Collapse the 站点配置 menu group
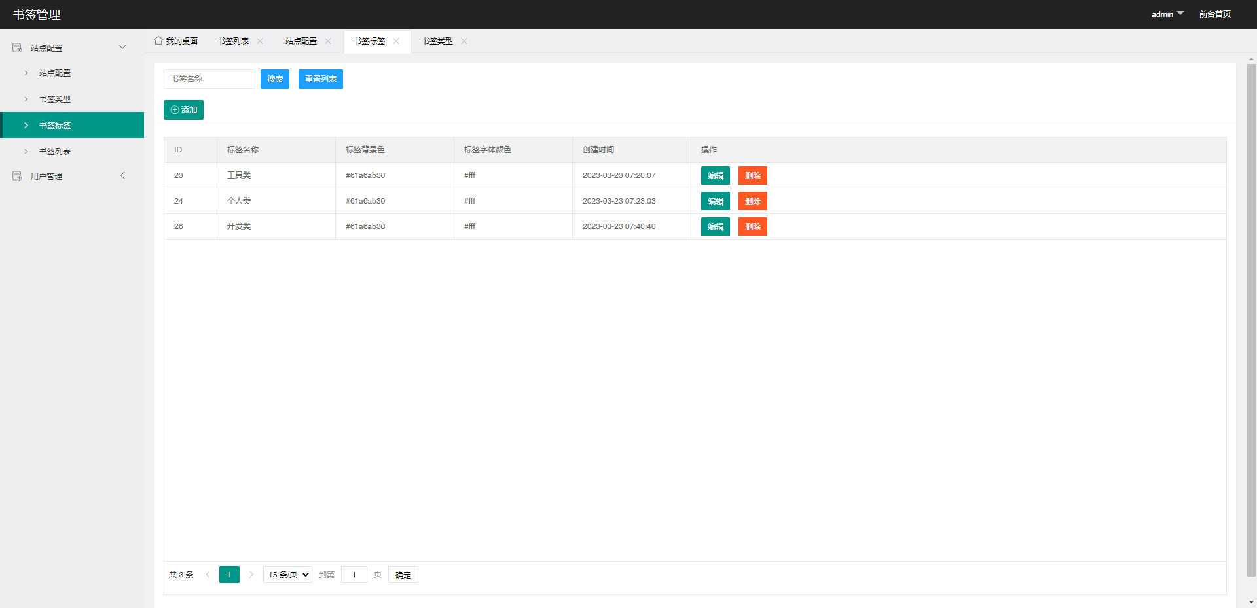Screen dimensions: 1257x608 tap(122, 46)
